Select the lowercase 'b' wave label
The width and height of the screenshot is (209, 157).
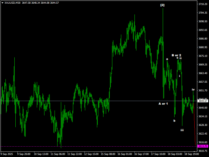174,121
